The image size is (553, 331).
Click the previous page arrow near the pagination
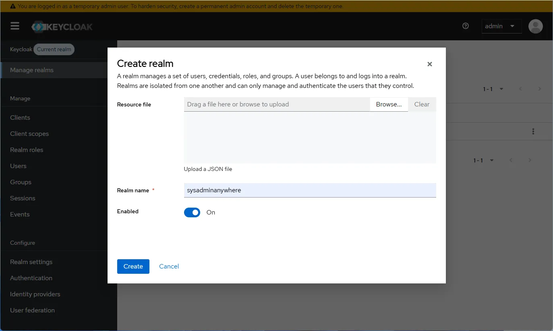pyautogui.click(x=520, y=89)
